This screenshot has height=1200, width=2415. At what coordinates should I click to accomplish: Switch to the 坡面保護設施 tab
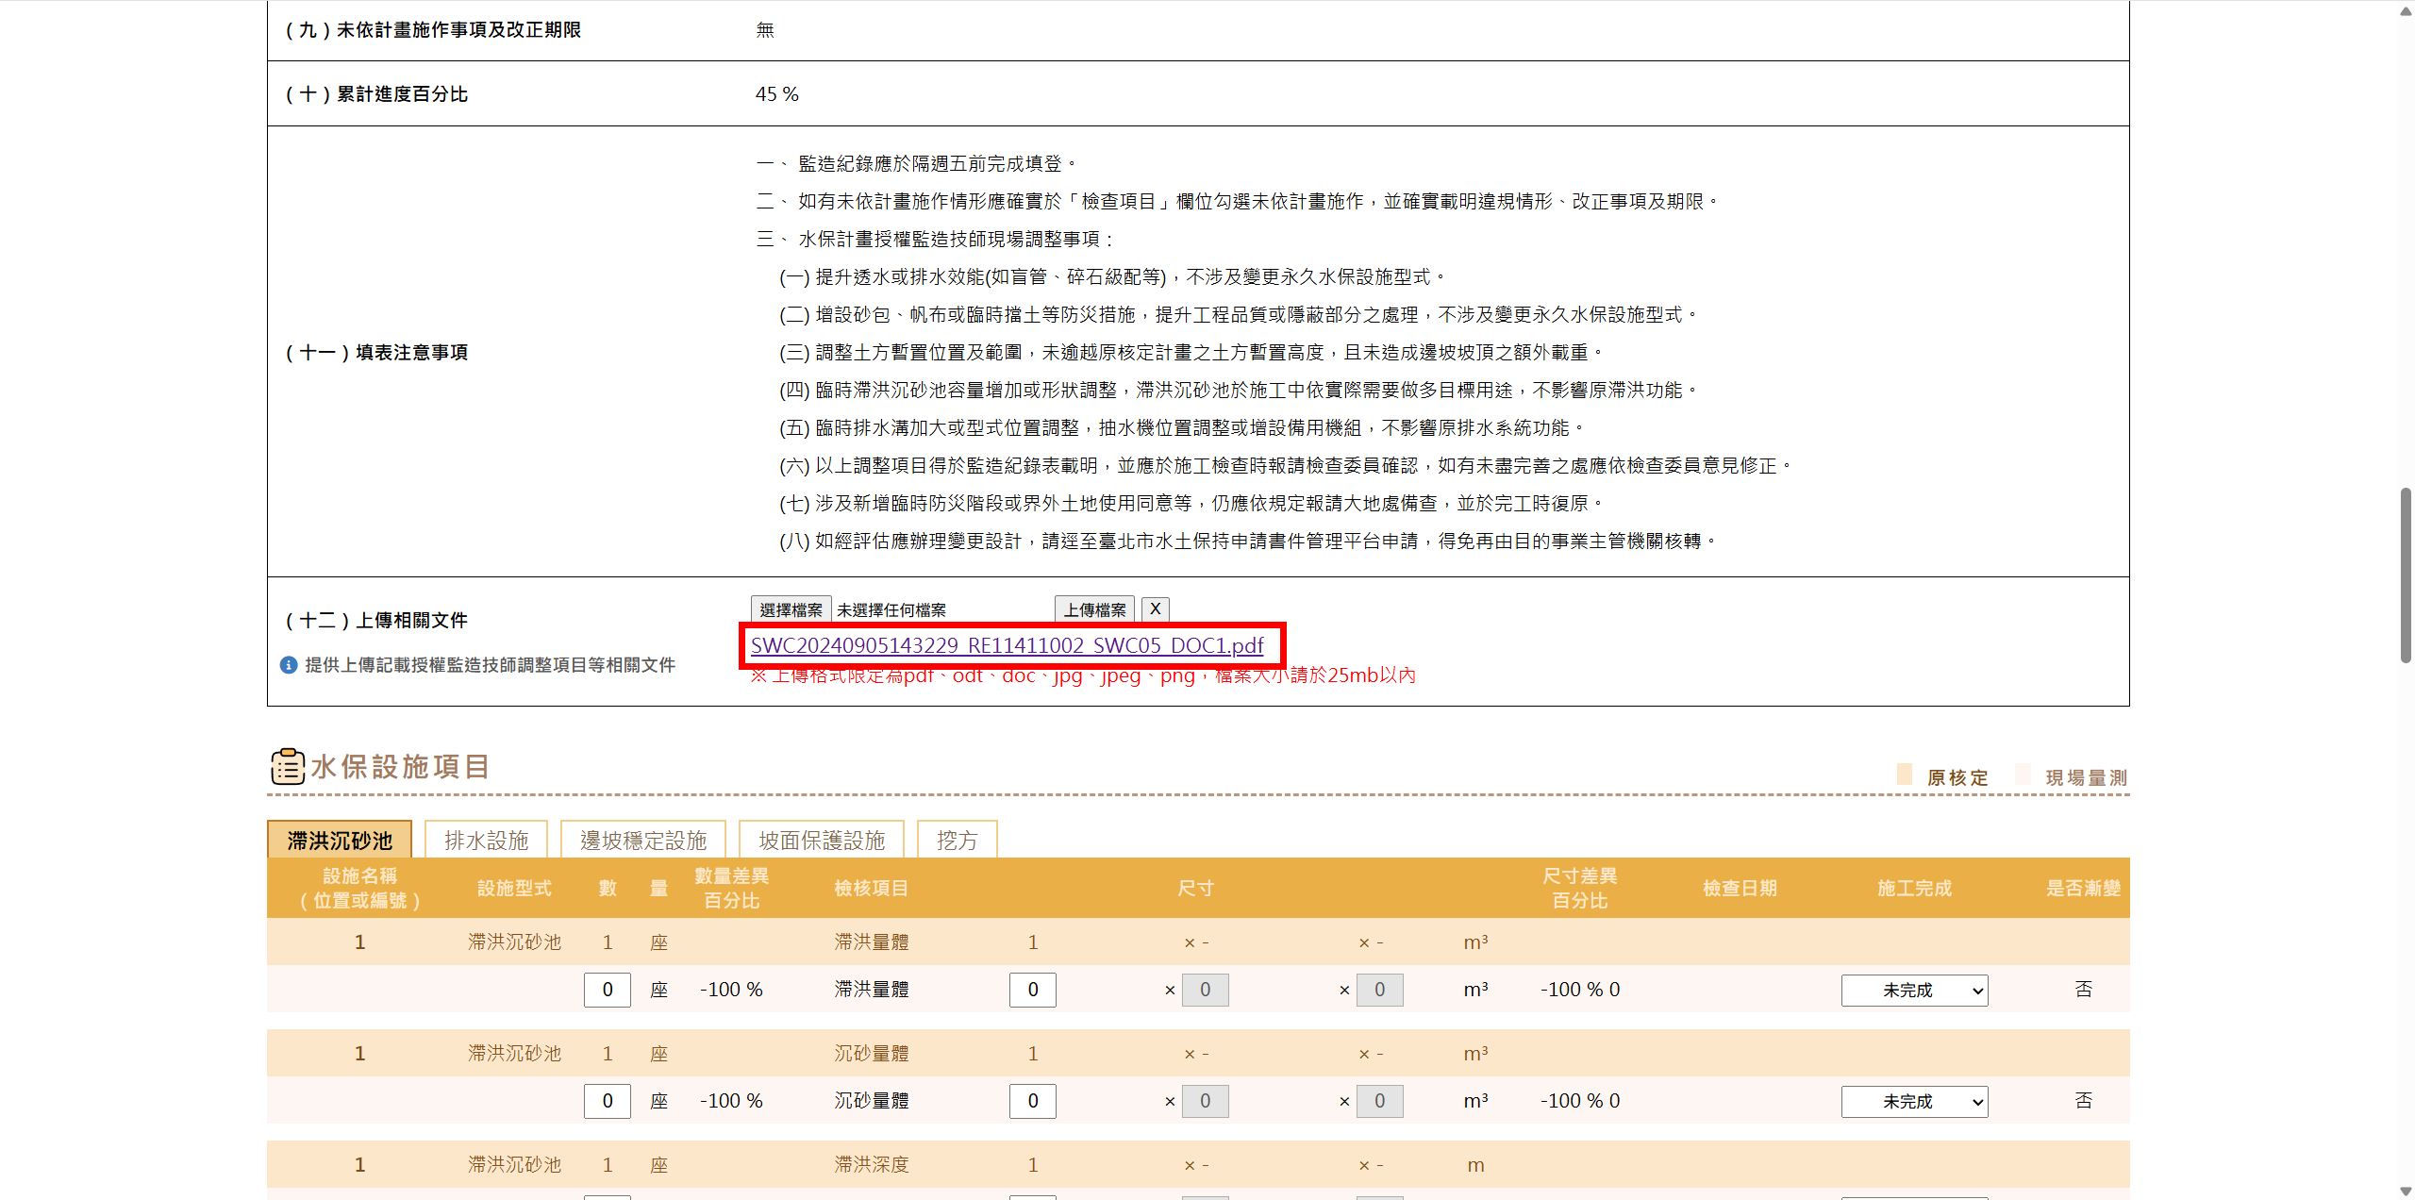(x=822, y=840)
